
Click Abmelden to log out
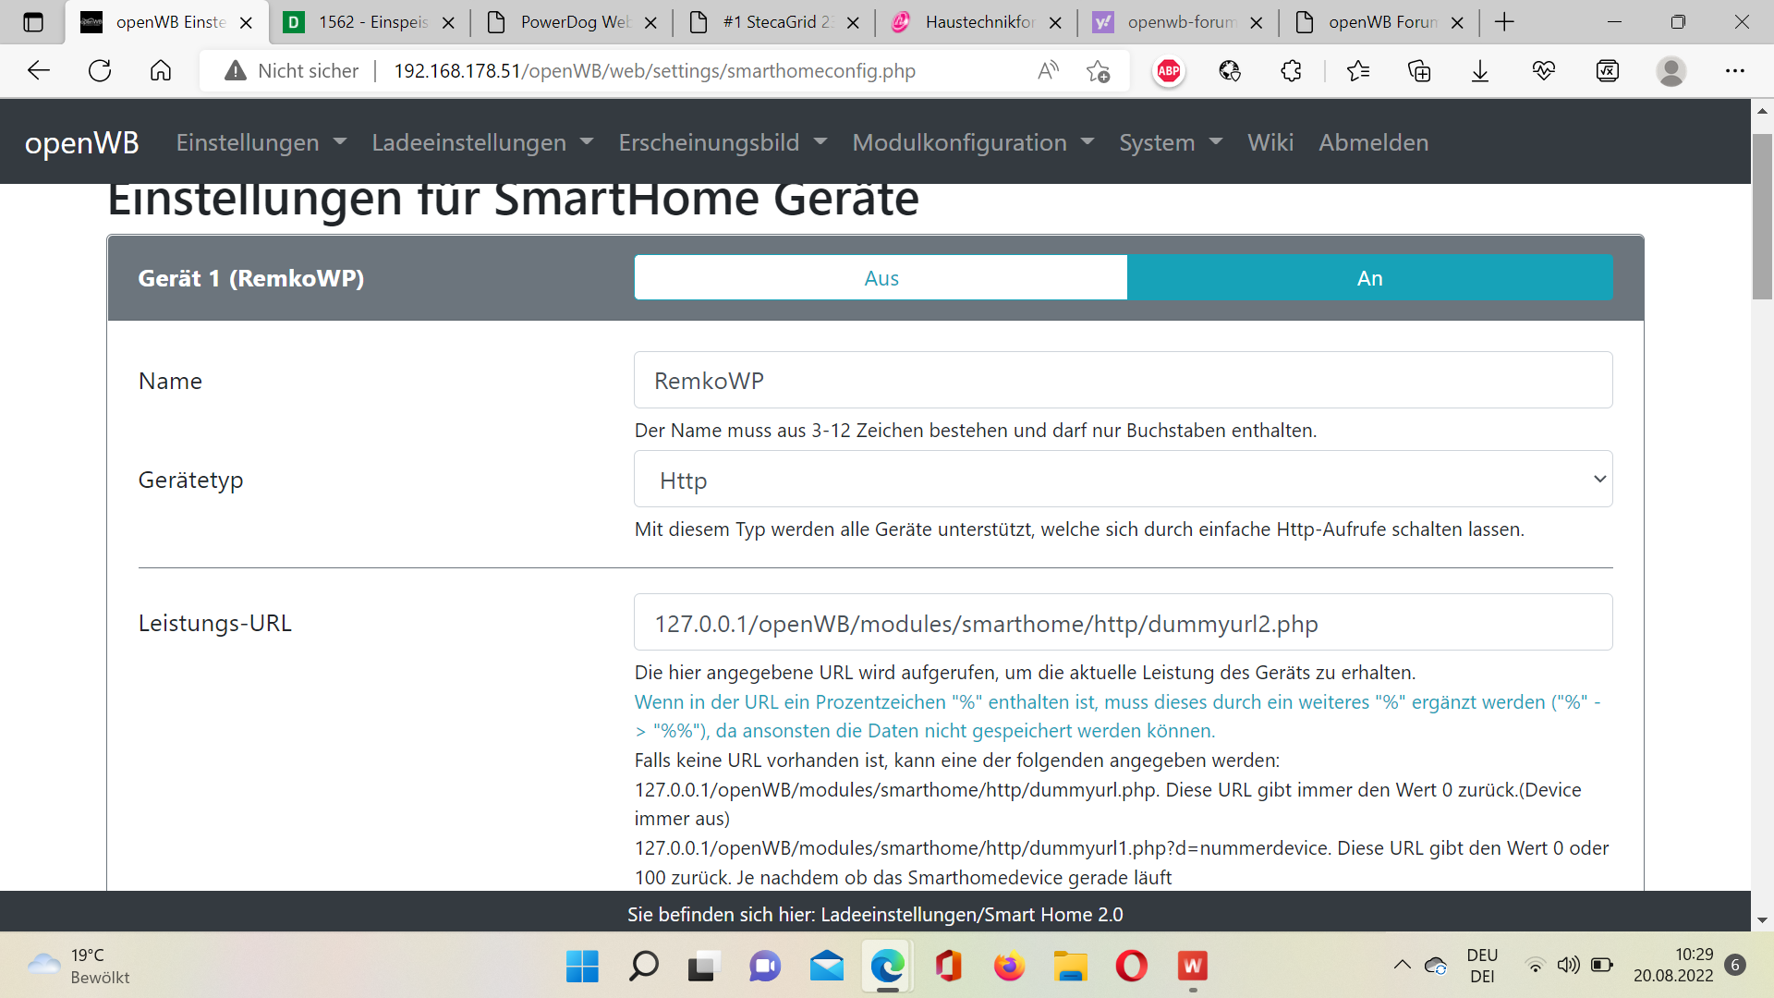(1373, 142)
